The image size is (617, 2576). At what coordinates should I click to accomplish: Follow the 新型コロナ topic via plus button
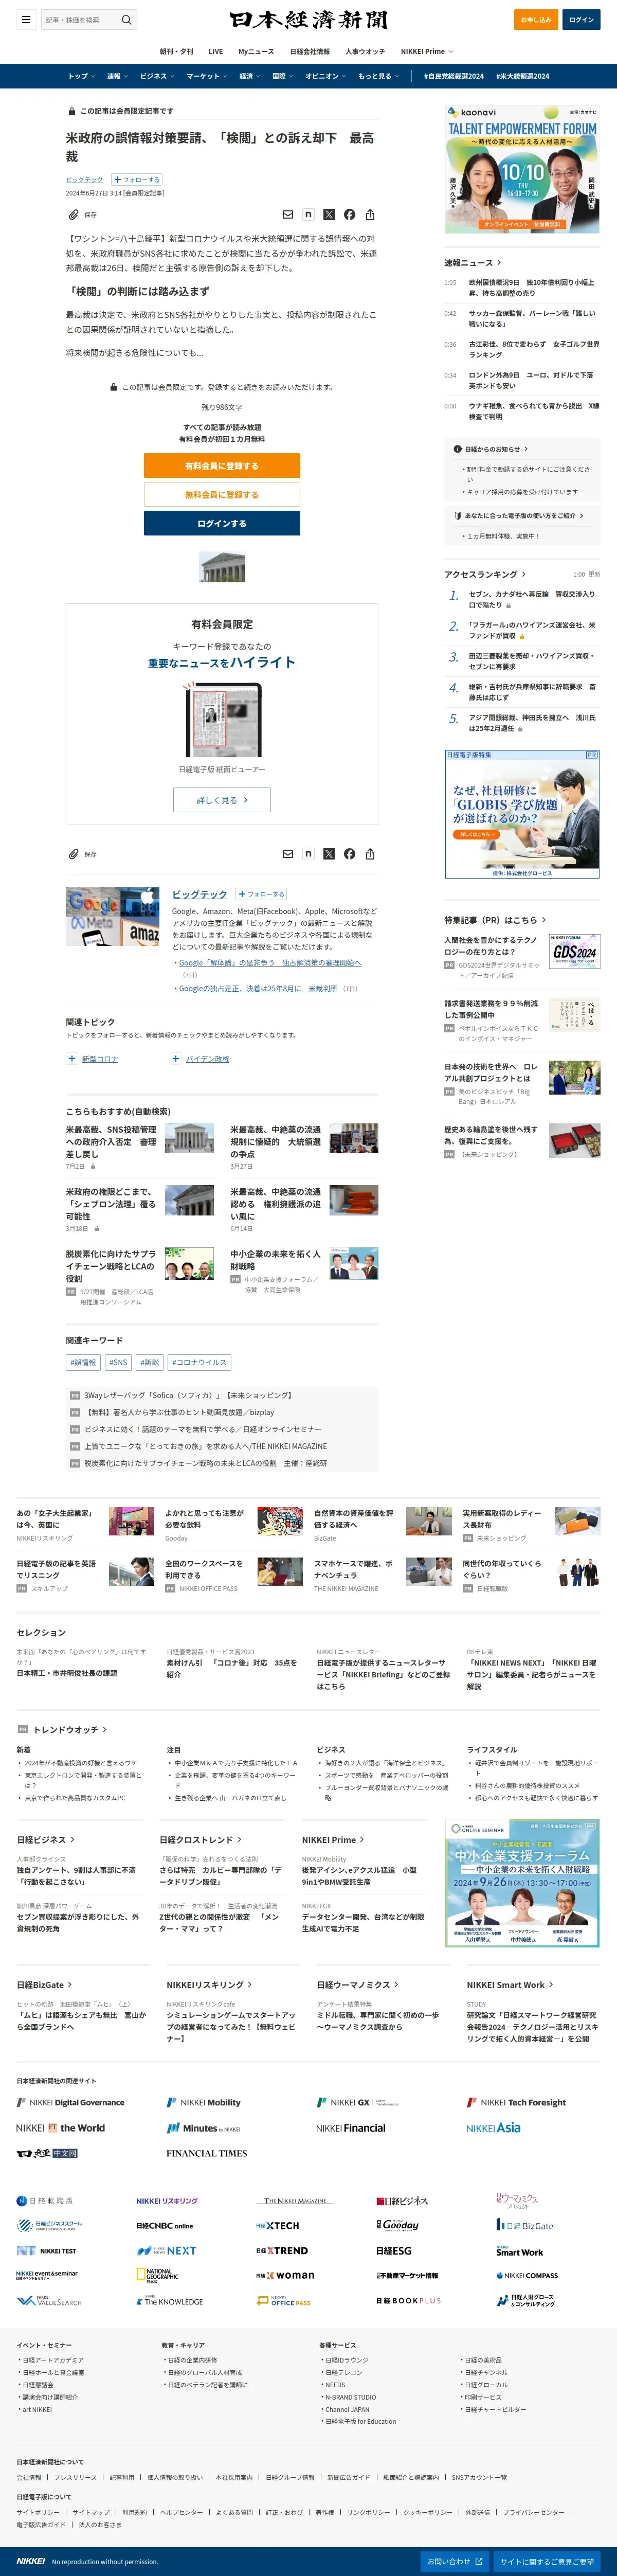click(x=71, y=1058)
